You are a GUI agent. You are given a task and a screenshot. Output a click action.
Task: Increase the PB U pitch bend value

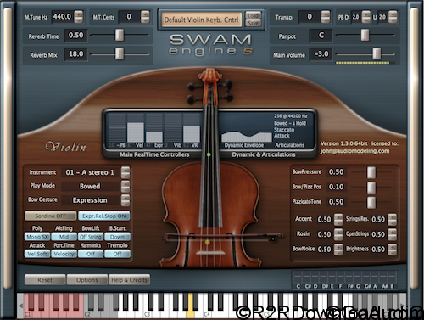393,14
